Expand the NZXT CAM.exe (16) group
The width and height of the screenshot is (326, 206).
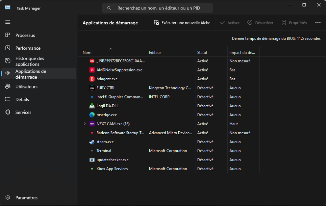tap(85, 124)
